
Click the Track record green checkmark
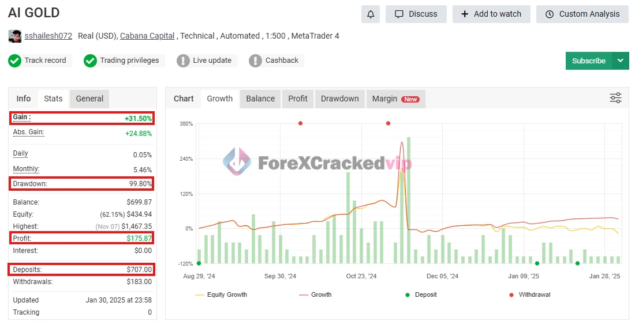(14, 61)
